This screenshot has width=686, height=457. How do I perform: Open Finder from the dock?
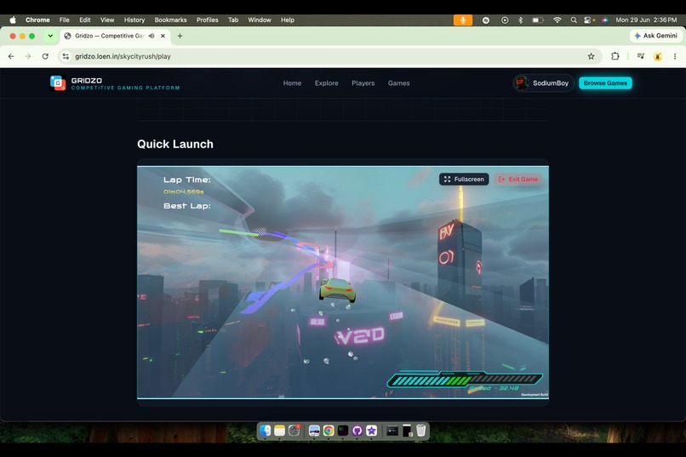[266, 431]
